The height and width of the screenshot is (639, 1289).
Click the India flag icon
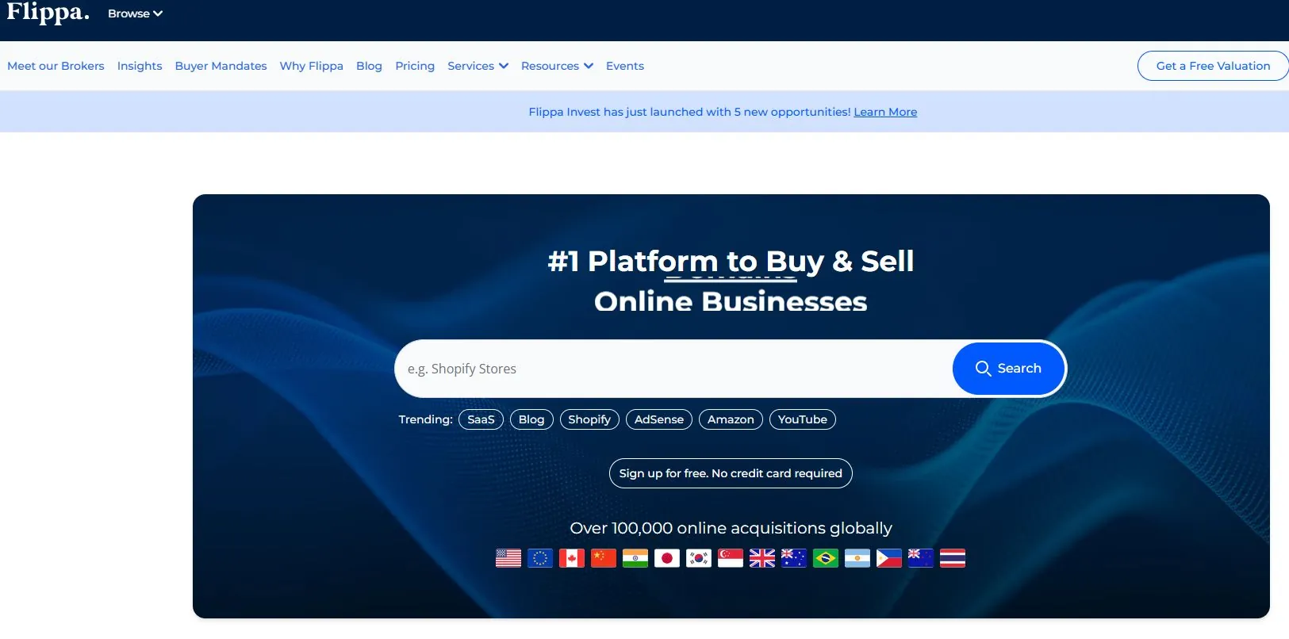(x=635, y=558)
